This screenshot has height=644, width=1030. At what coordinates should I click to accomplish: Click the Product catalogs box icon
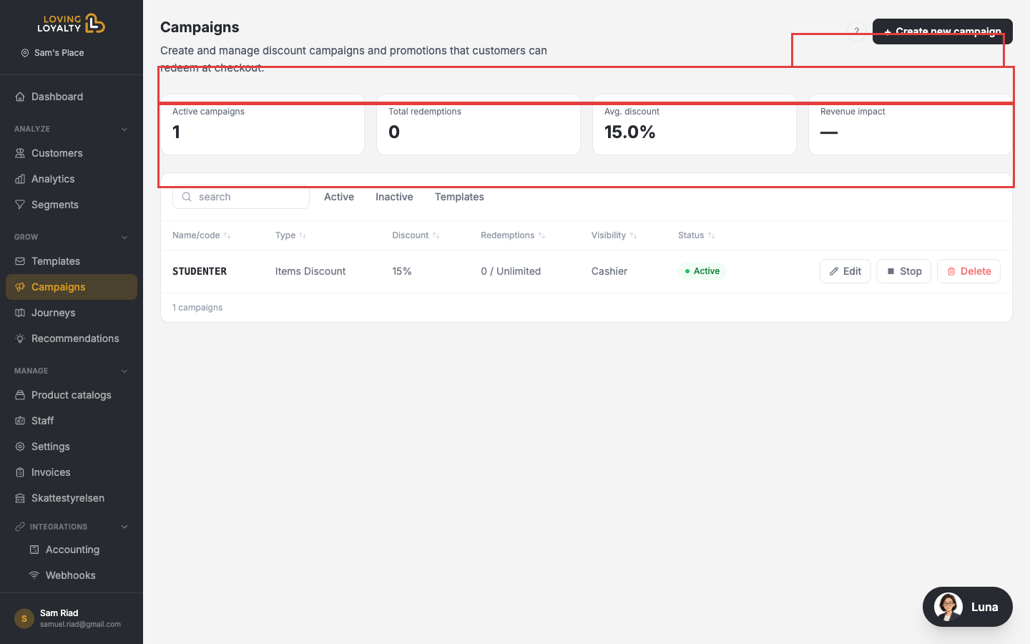[20, 395]
